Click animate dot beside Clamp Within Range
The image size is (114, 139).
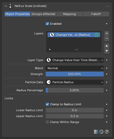pos(107,122)
